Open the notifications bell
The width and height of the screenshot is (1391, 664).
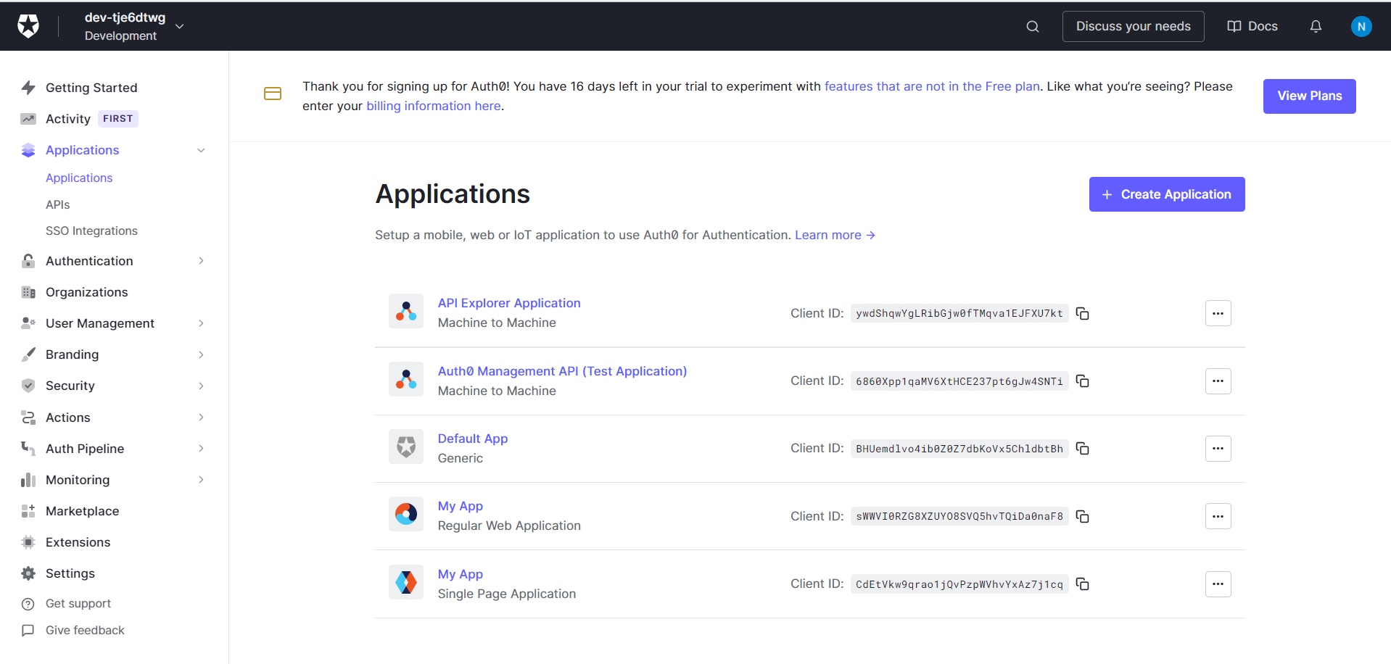tap(1316, 27)
